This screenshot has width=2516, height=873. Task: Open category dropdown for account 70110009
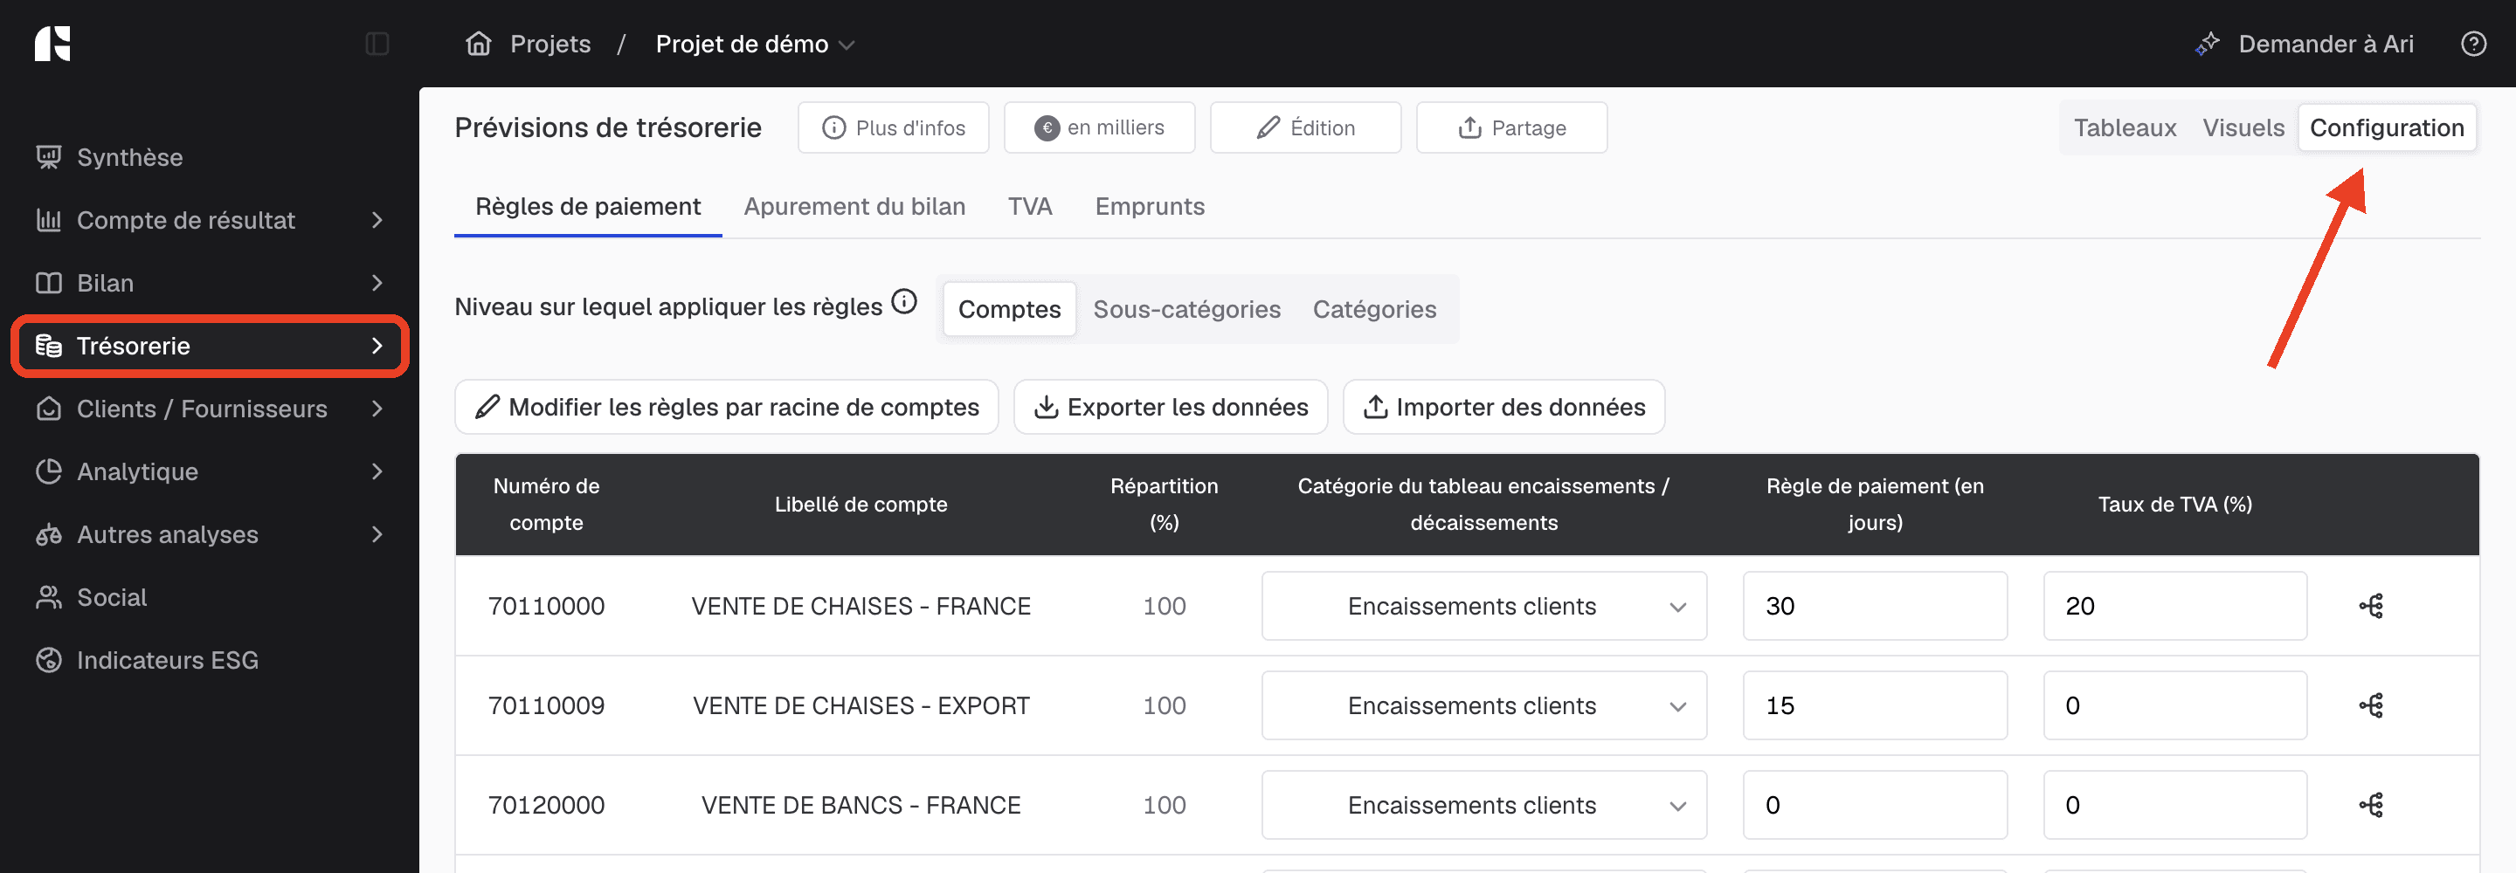pos(1483,706)
